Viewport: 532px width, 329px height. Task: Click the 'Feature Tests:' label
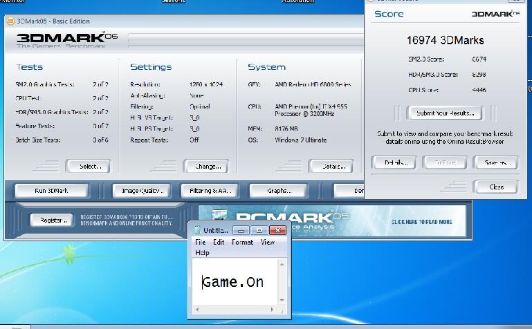point(35,126)
